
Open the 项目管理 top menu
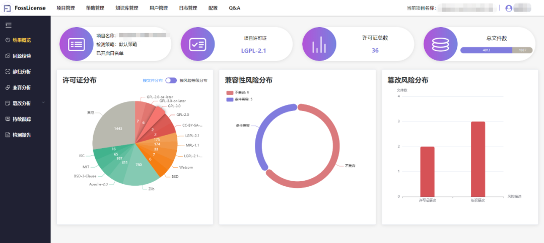click(x=65, y=8)
